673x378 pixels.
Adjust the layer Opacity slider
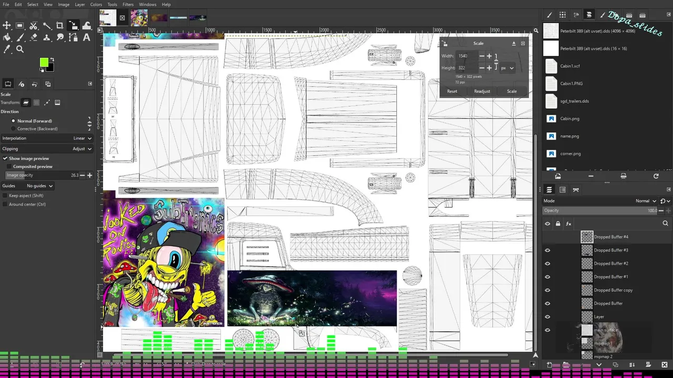coord(600,211)
